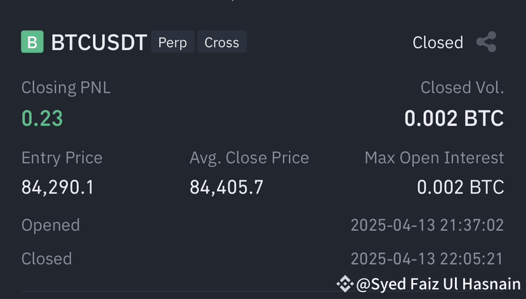Tap the 0.002 BTC max open interest value
Image resolution: width=526 pixels, height=299 pixels.
(x=460, y=187)
